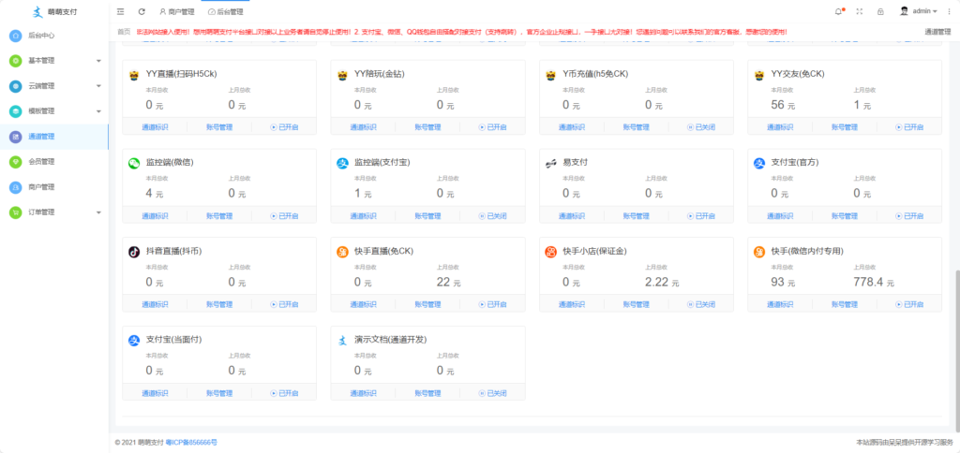This screenshot has width=960, height=453.
Task: Toggle 已关闭 status on 演示文档(通道开发) card
Action: (493, 393)
